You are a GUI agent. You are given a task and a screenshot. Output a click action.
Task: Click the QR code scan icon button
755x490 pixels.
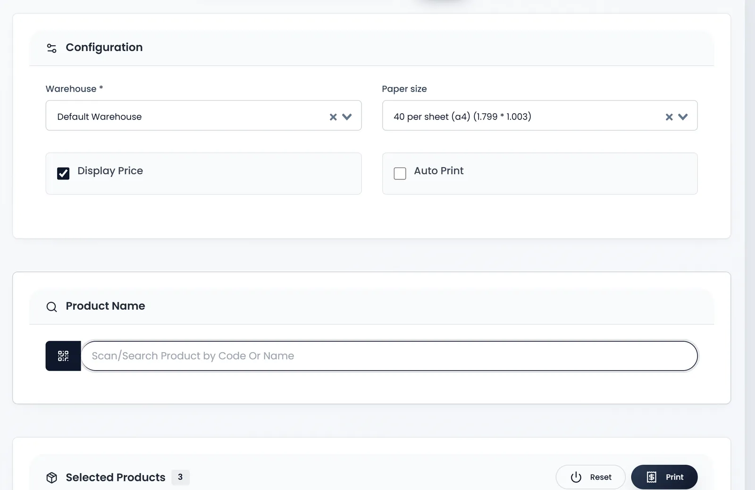coord(63,356)
